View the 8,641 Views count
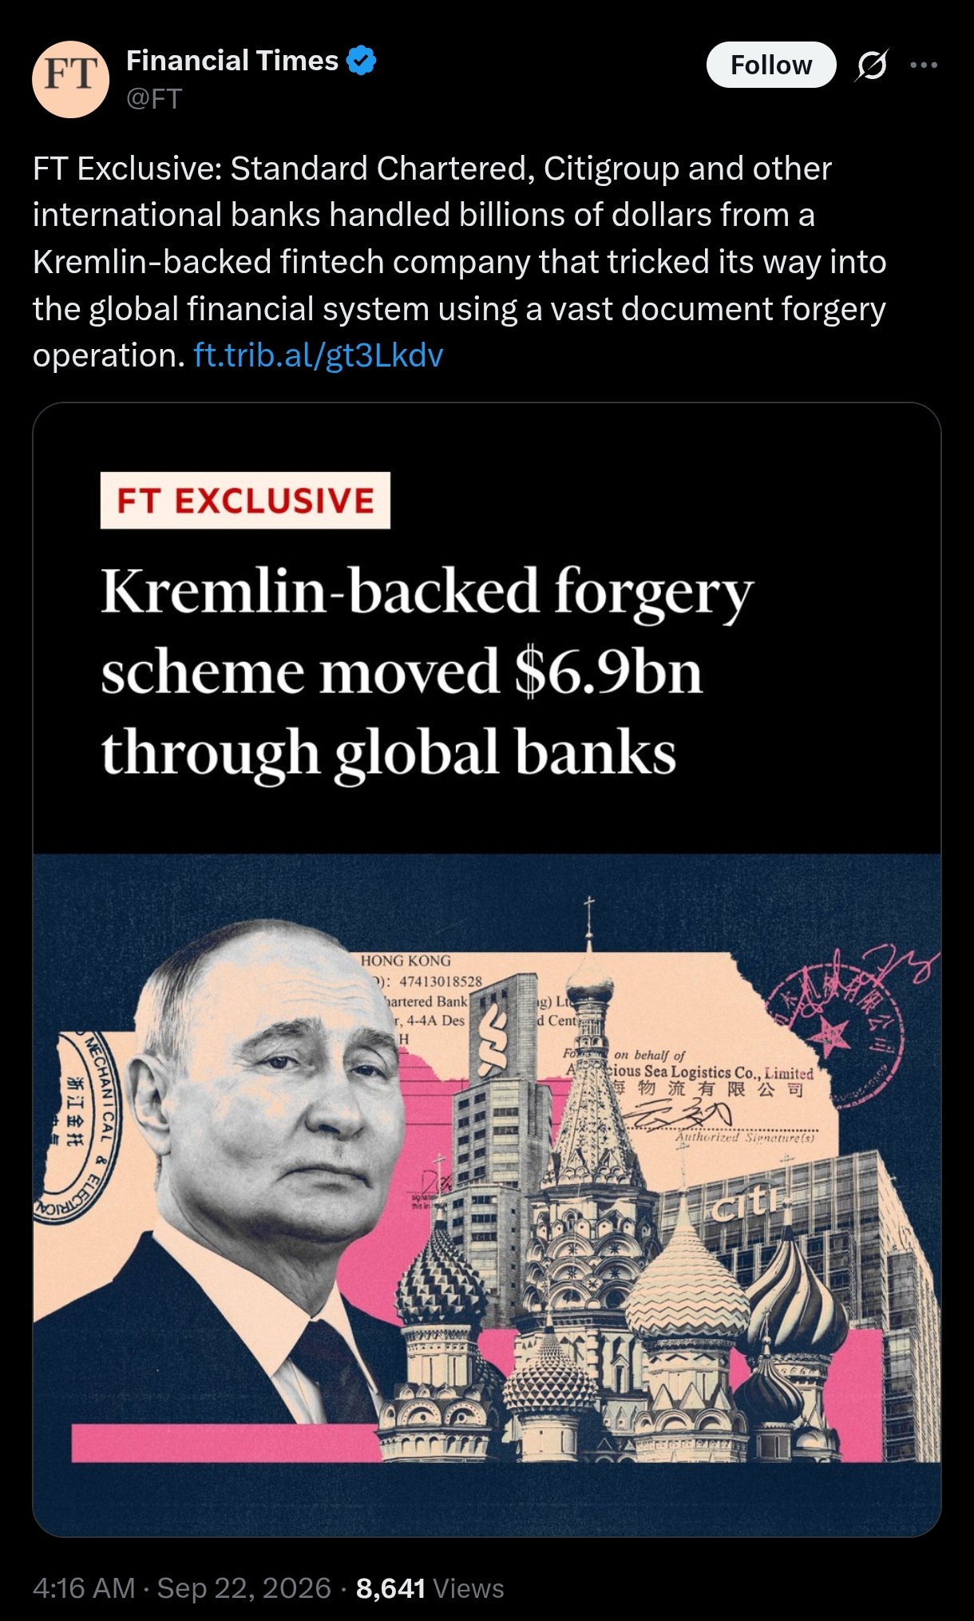Screen dimensions: 974x1621 click(430, 1588)
